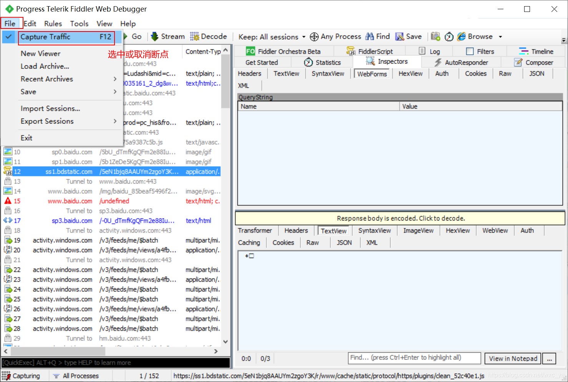The height and width of the screenshot is (382, 568).
Task: Switch to the ImageView response tab
Action: coord(418,230)
